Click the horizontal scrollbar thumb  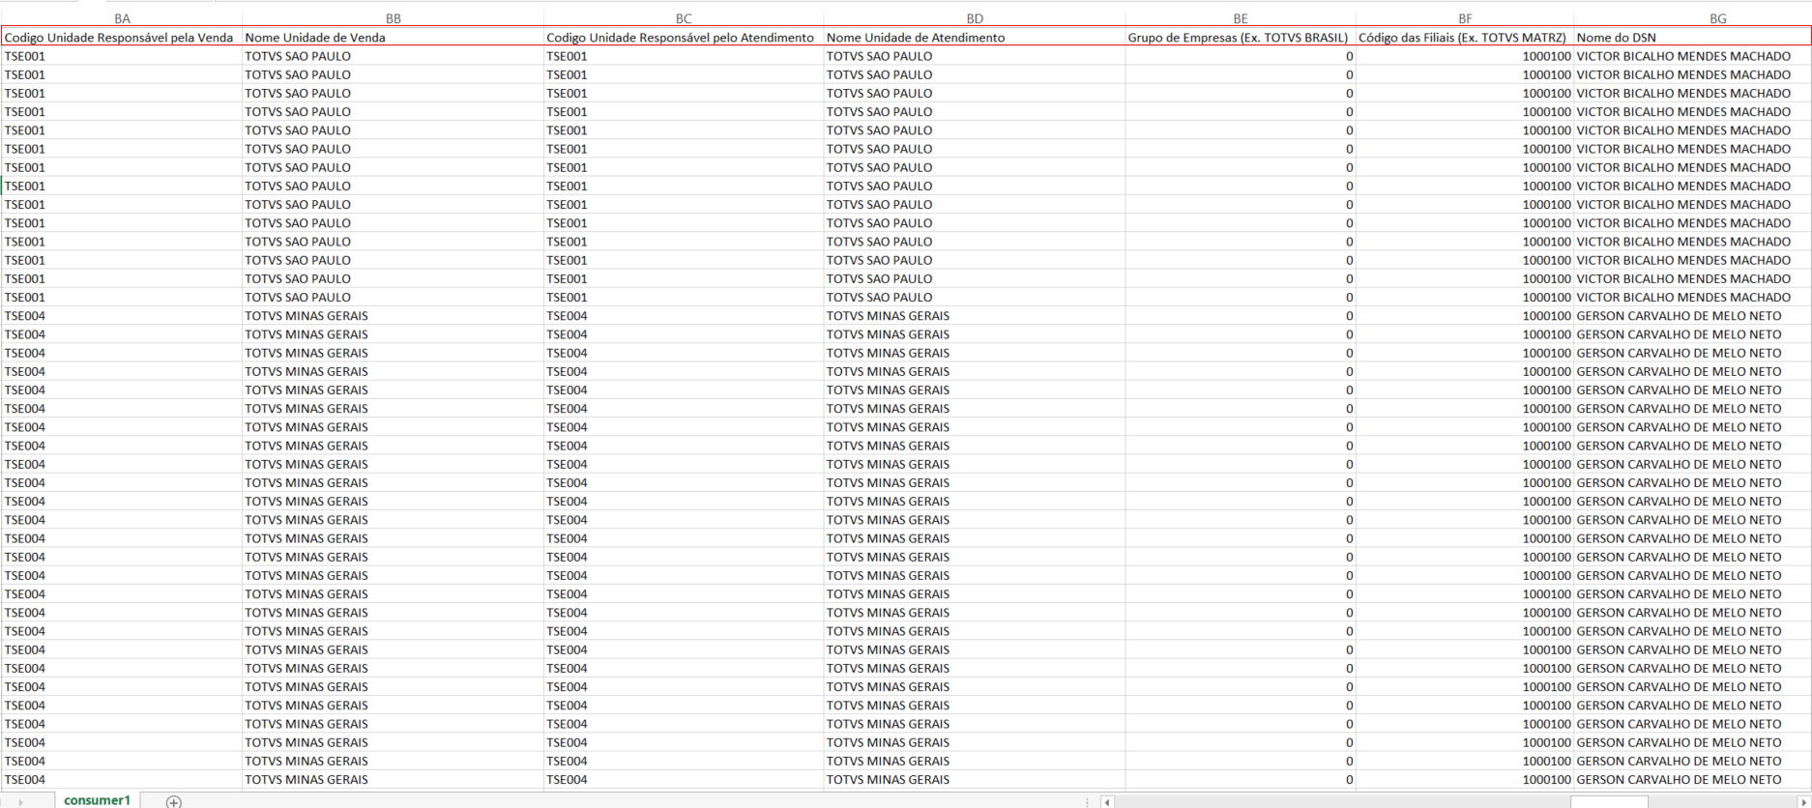pos(1609,802)
